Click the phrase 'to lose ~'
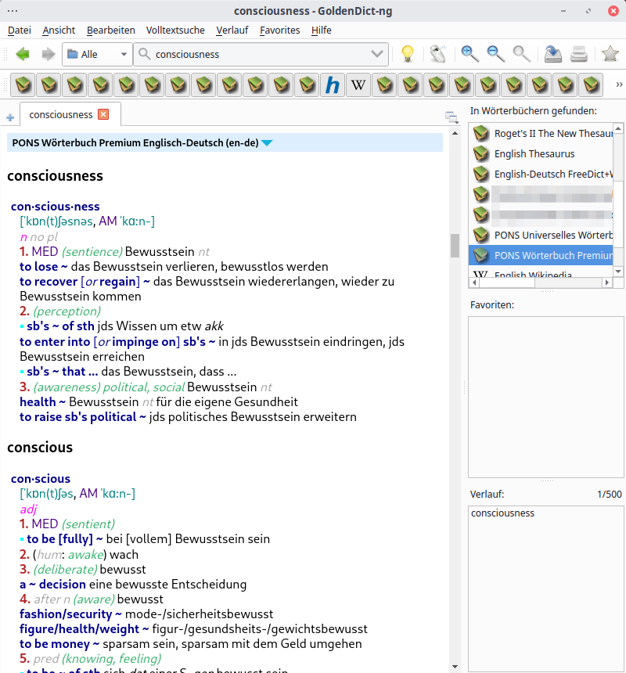 (43, 267)
